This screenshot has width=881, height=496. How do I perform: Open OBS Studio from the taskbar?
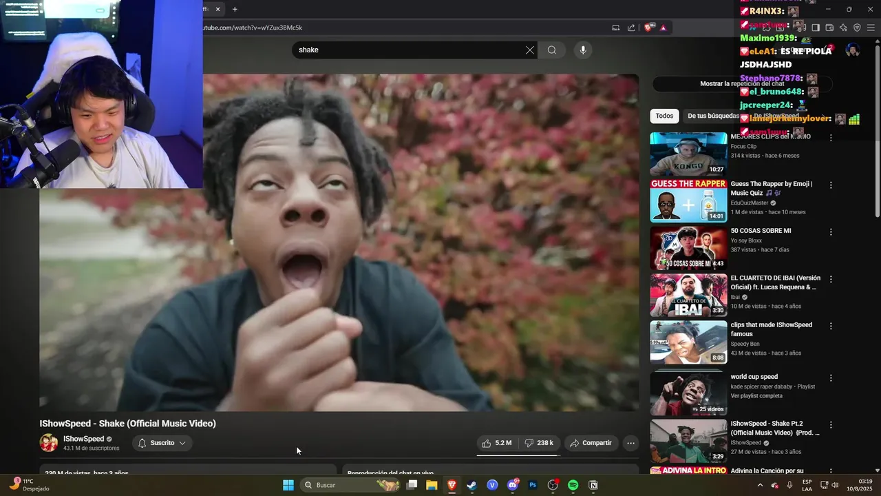pyautogui.click(x=553, y=485)
